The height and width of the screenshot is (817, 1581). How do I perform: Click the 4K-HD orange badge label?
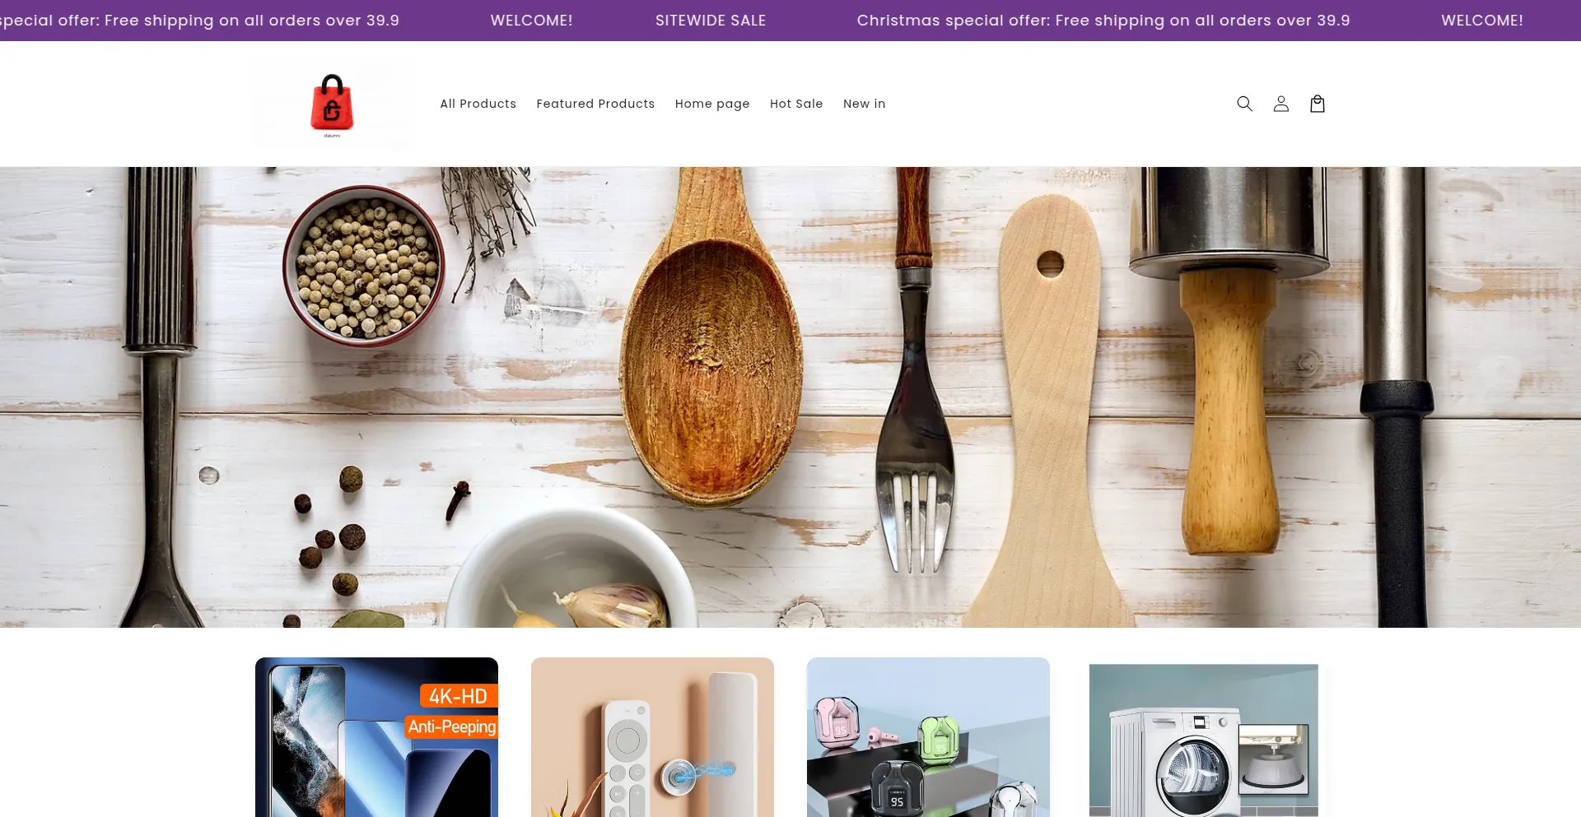click(458, 696)
